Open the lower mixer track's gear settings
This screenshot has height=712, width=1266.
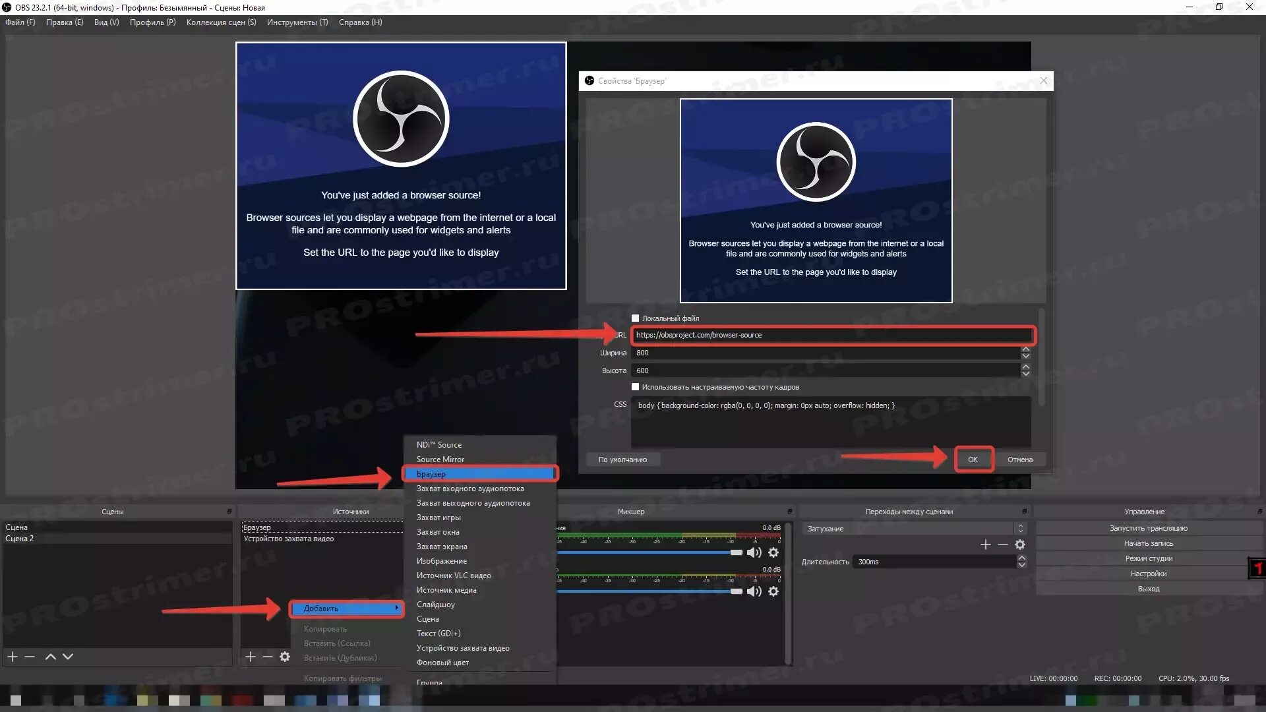(773, 591)
